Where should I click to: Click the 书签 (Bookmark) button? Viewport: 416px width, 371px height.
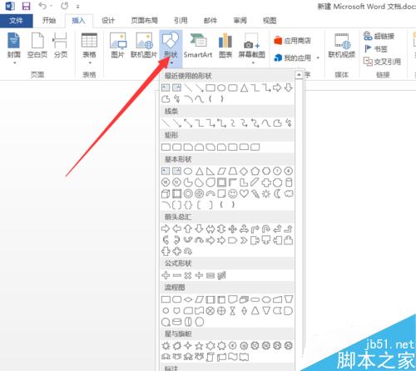point(375,49)
